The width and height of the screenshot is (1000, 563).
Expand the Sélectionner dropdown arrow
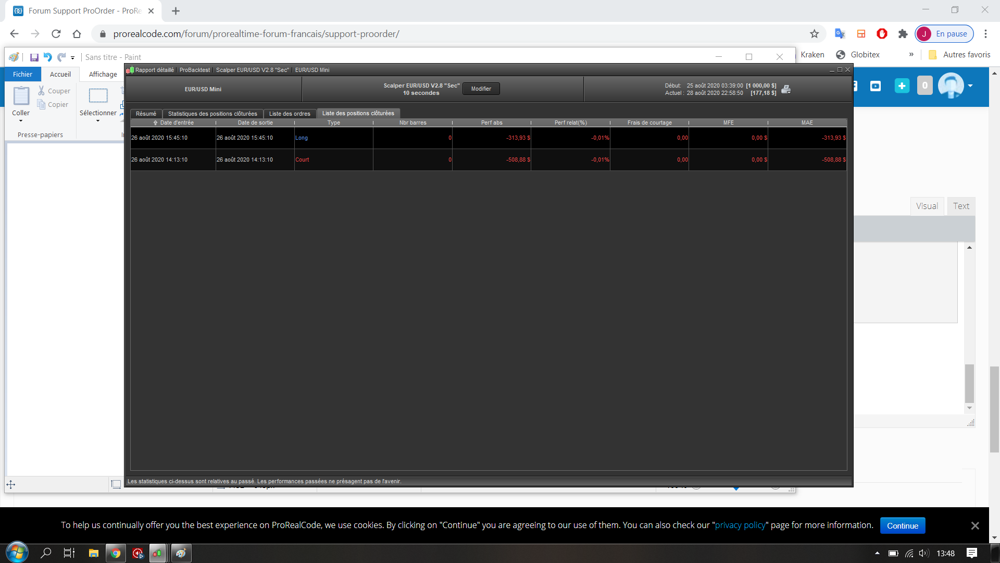coord(98,121)
